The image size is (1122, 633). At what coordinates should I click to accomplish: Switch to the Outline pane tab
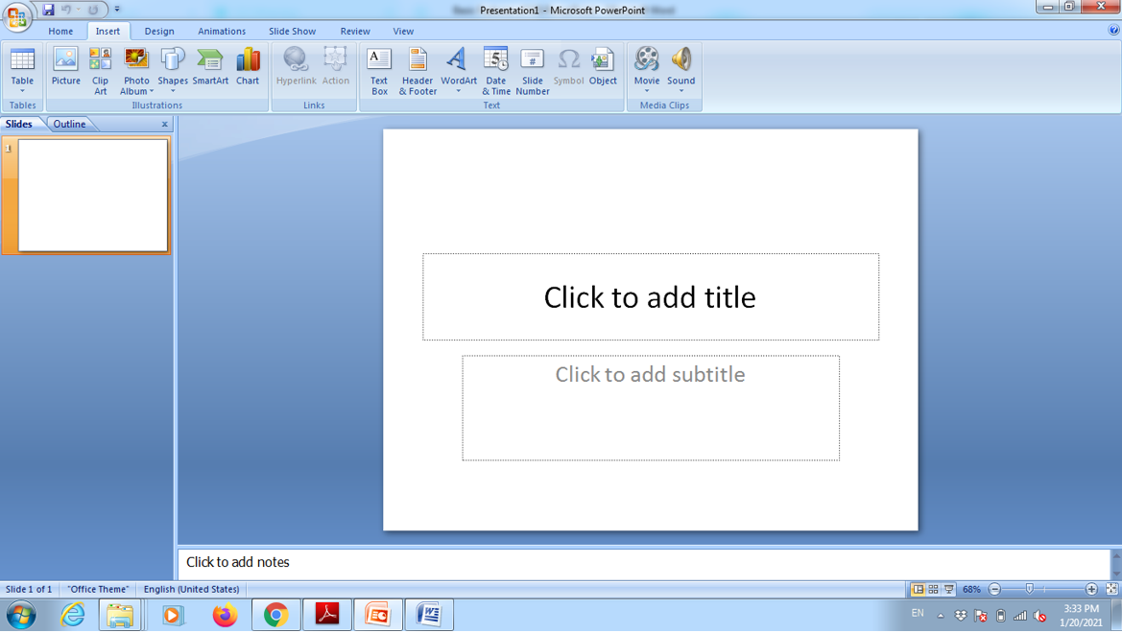[x=69, y=125]
